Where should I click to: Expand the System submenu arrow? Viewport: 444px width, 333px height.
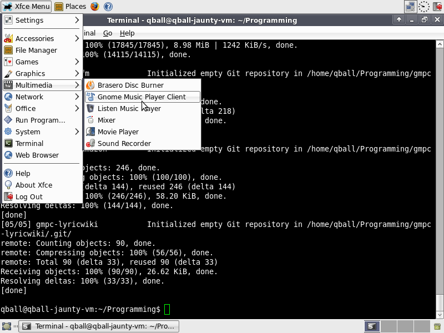click(77, 132)
